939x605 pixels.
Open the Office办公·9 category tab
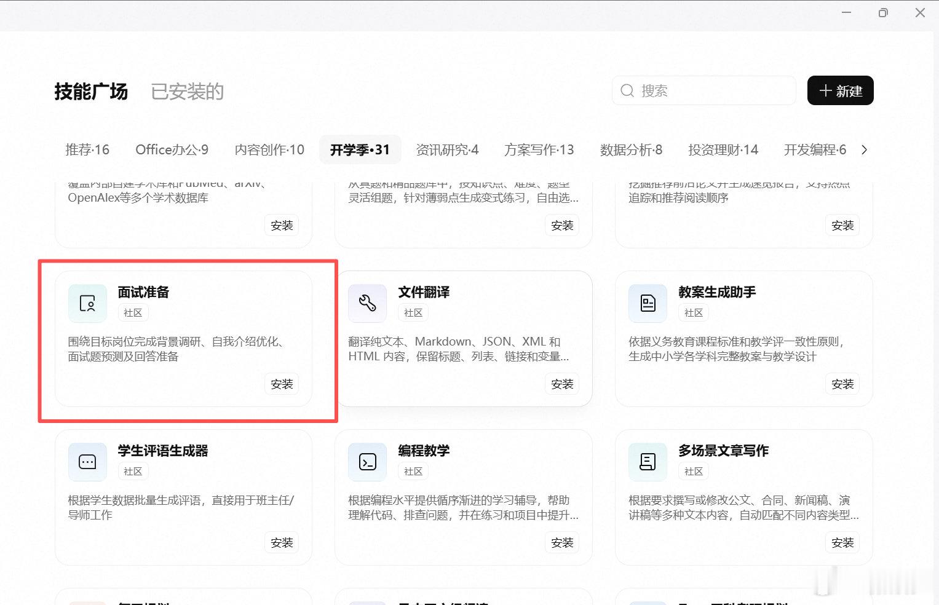pos(172,150)
